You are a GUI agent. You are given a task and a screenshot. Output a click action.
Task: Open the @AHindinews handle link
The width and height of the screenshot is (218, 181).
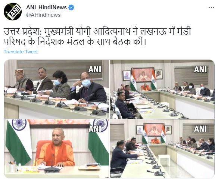click(x=43, y=15)
